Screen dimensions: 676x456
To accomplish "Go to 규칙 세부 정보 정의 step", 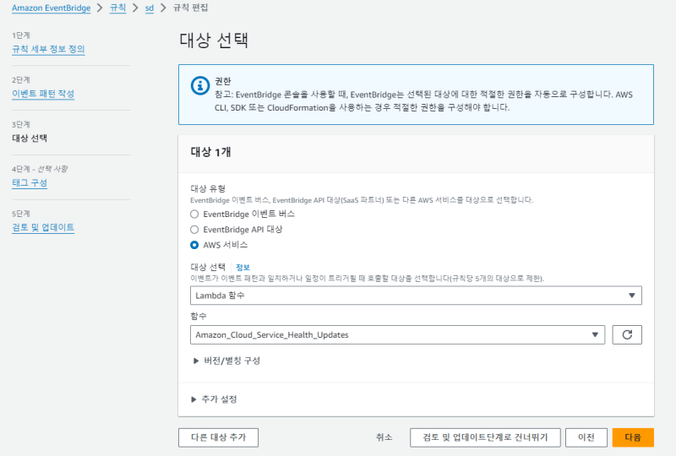I will pyautogui.click(x=48, y=49).
